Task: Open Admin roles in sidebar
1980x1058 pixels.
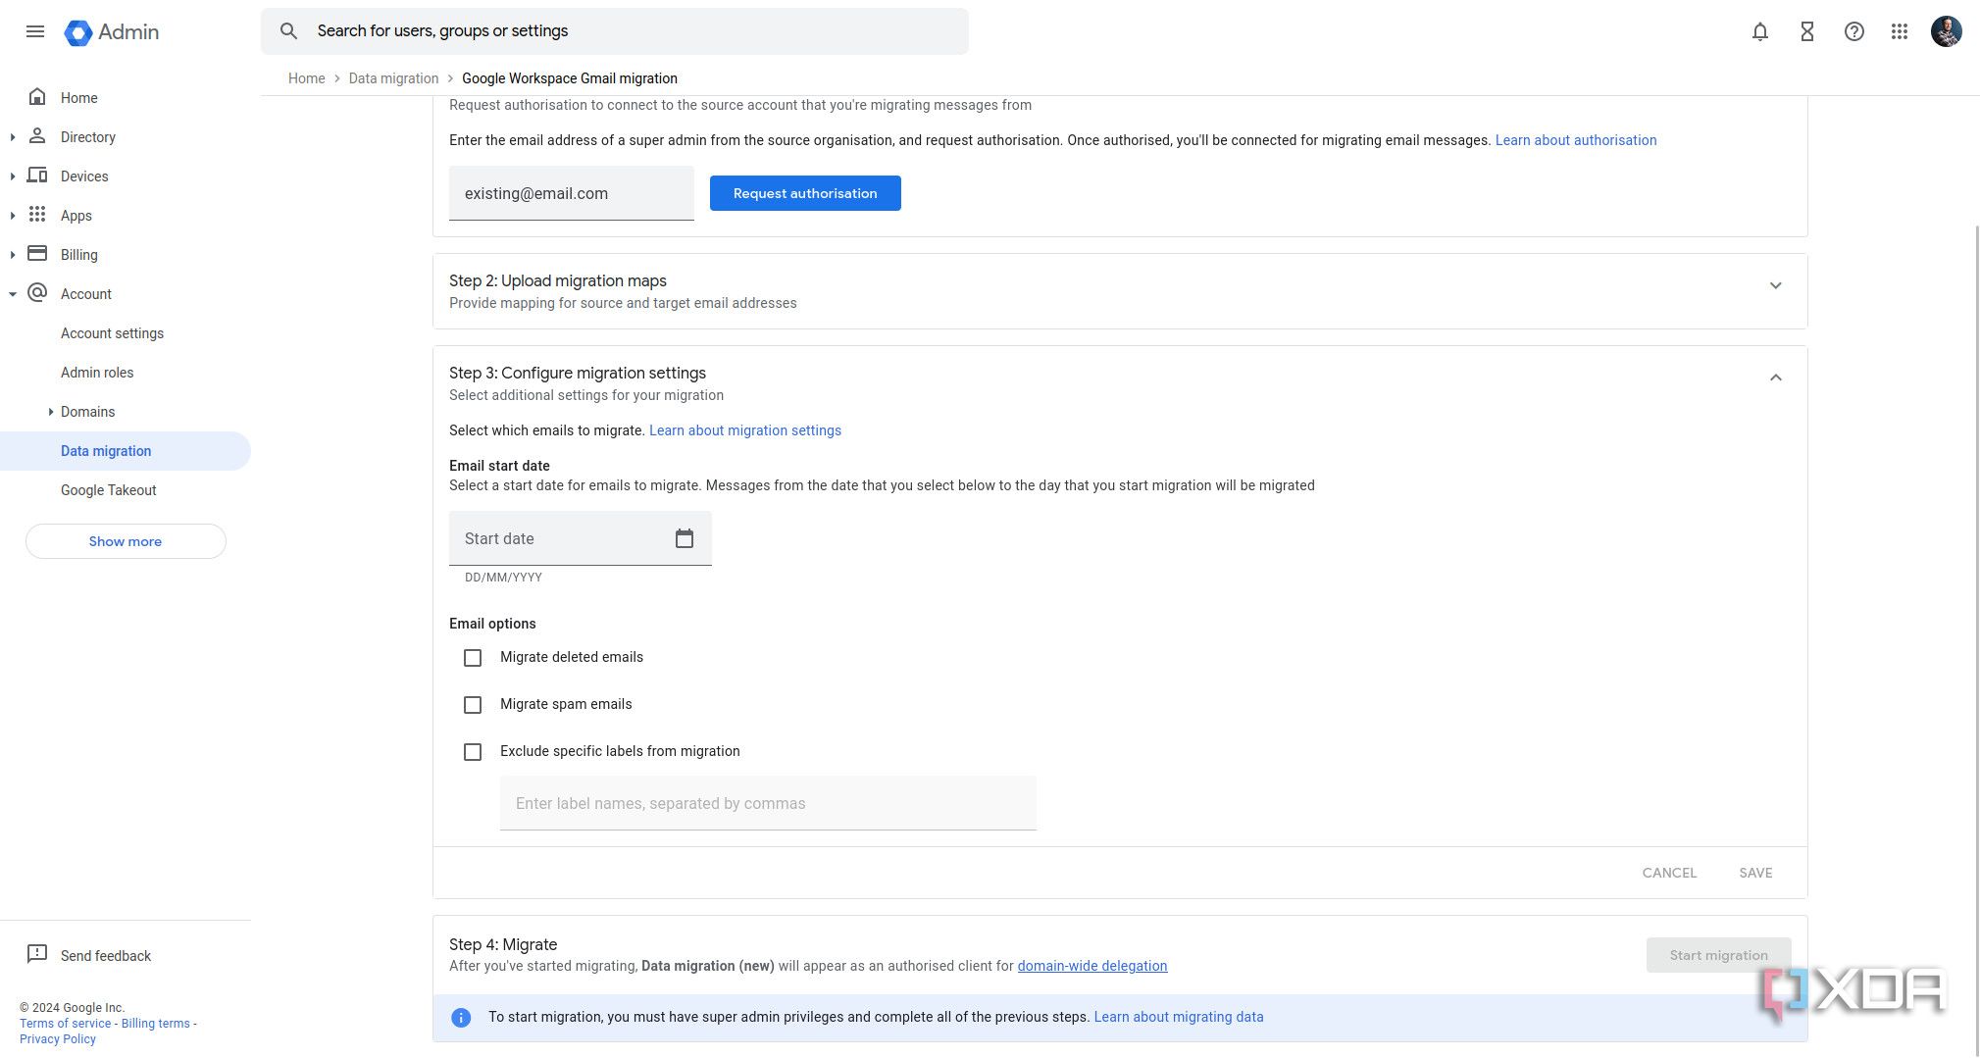Action: (x=97, y=373)
